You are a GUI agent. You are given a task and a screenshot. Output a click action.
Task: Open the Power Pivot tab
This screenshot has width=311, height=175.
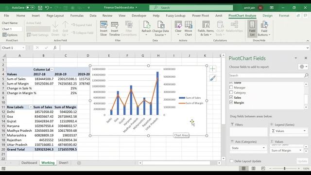(x=201, y=16)
